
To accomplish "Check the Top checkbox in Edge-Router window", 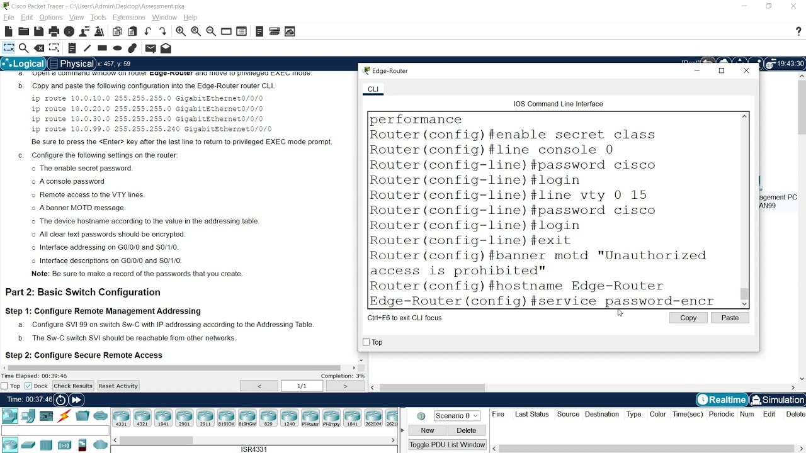I will 366,342.
